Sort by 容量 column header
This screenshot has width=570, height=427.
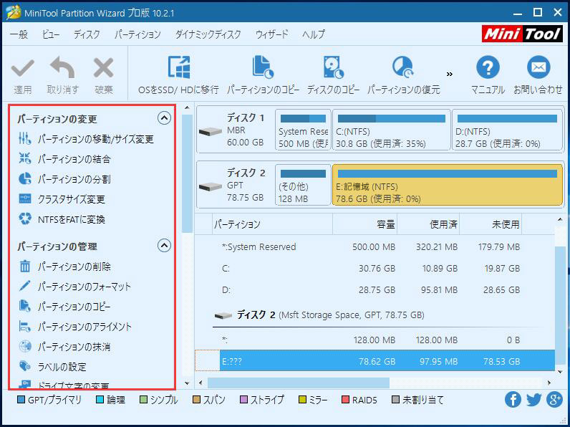364,224
